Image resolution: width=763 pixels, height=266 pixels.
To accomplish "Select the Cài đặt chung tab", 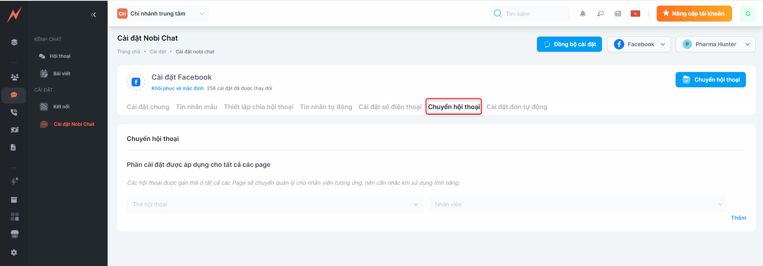I will coord(148,107).
